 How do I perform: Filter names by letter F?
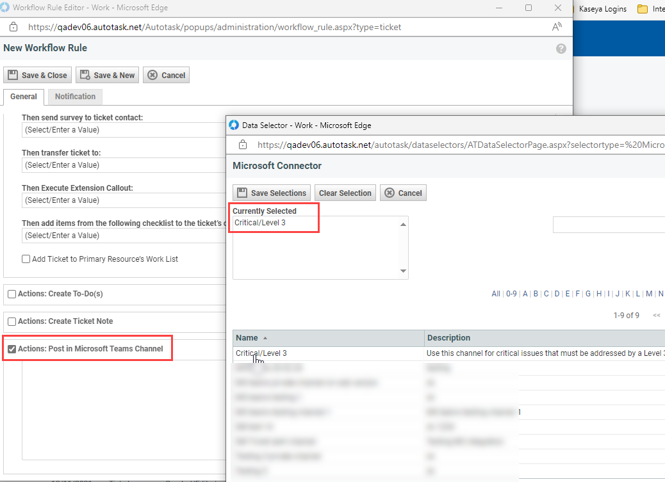pos(578,294)
